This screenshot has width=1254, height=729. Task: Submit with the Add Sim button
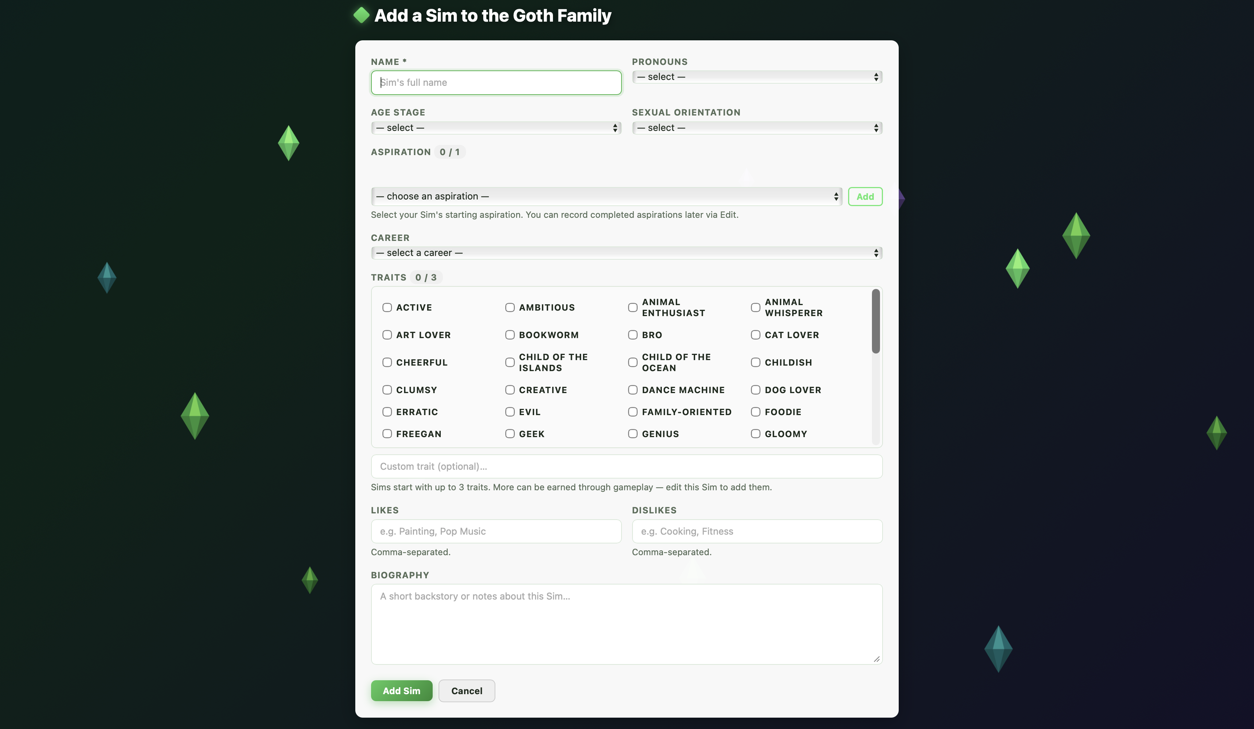pos(401,691)
